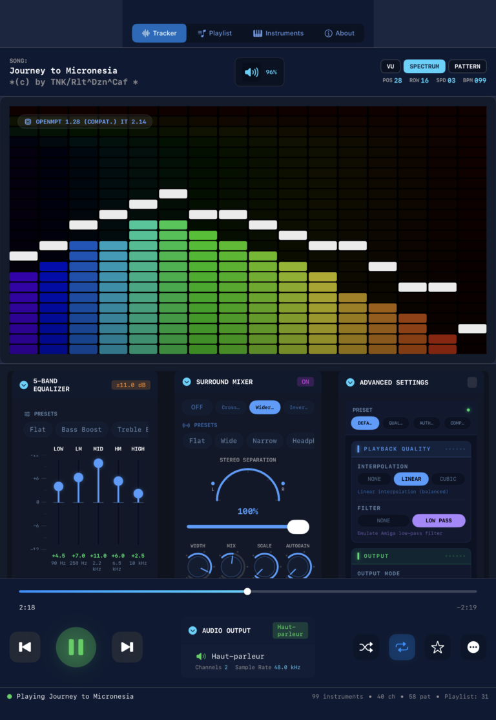Screen dimensions: 496x720
Task: Check the Advanced Settings checkbox
Action: [x=472, y=383]
